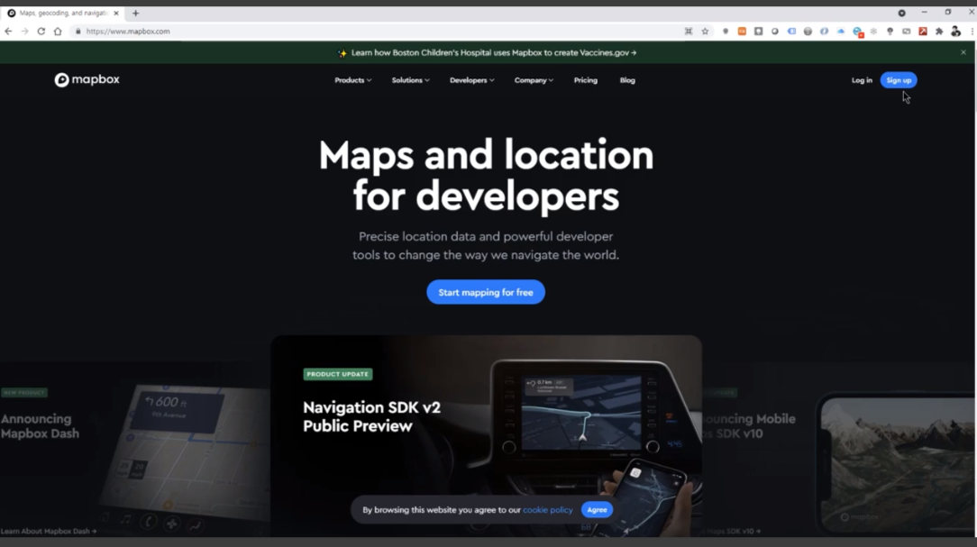Viewport: 977px width, 547px height.
Task: Select the Mapbox browser tab
Action: coord(62,14)
